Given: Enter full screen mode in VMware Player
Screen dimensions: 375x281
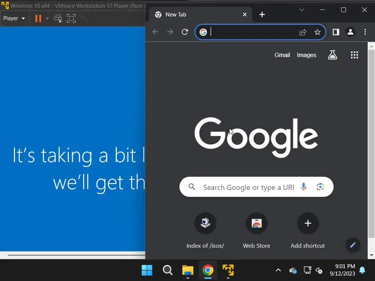Looking at the screenshot, I should (71, 18).
